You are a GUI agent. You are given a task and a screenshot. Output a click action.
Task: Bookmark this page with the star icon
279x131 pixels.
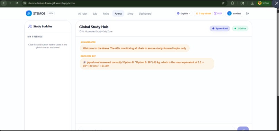pyautogui.click(x=223, y=3)
